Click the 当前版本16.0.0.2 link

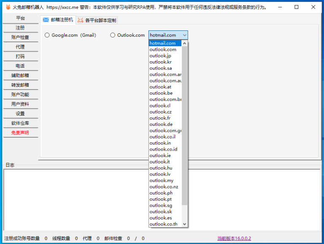(x=234, y=239)
